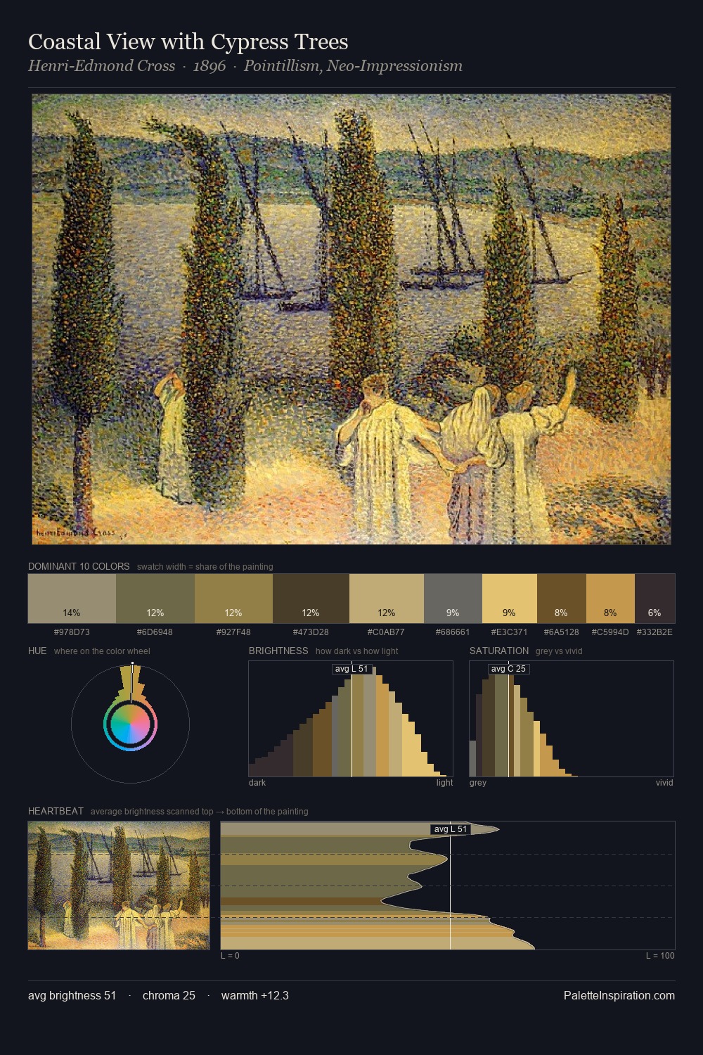703x1055 pixels.
Task: Click the heartbeat painting thumbnail
Action: [x=119, y=885]
